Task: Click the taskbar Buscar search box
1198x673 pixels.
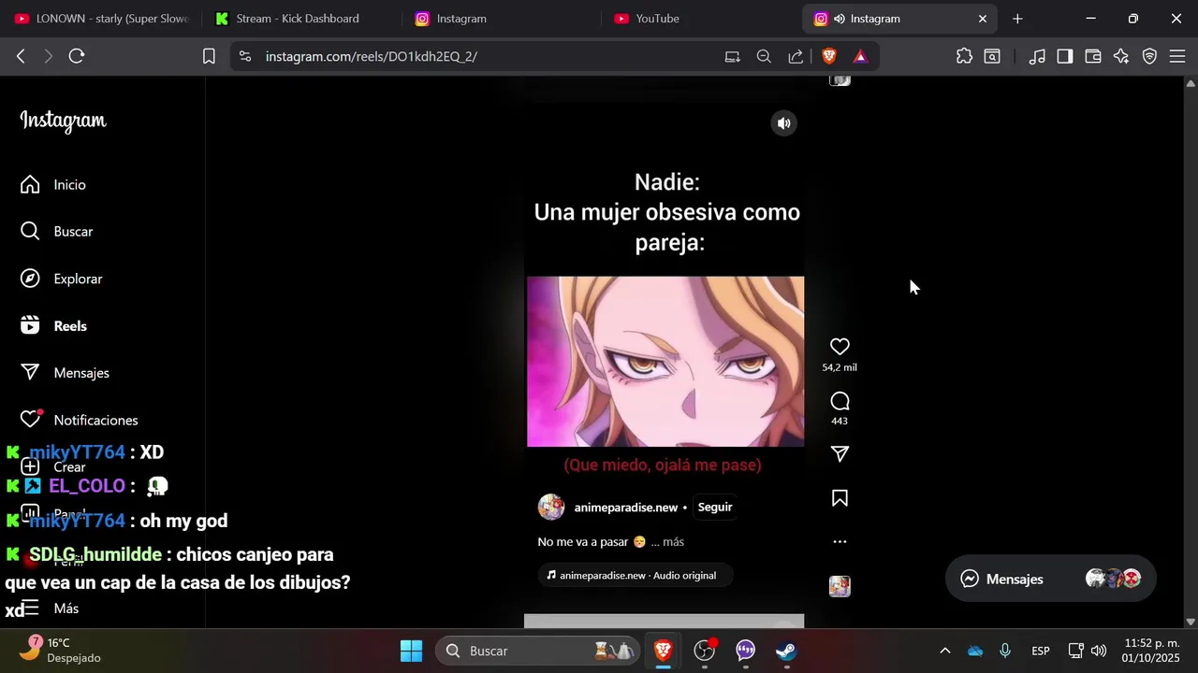Action: click(x=538, y=651)
